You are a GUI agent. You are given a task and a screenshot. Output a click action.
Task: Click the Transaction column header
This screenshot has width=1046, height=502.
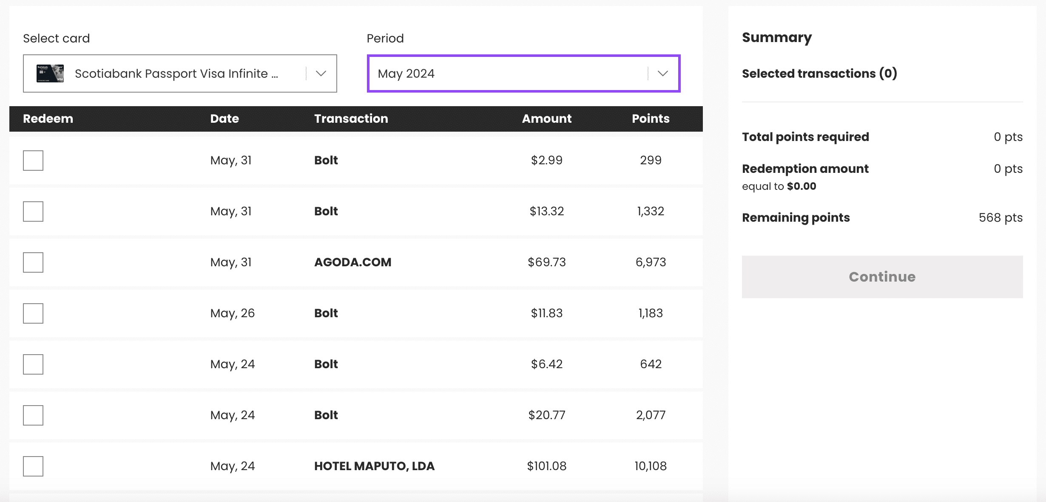click(x=351, y=118)
